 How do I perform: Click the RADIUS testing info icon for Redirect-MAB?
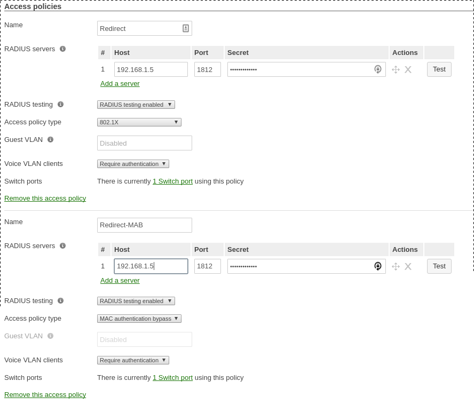pyautogui.click(x=60, y=301)
